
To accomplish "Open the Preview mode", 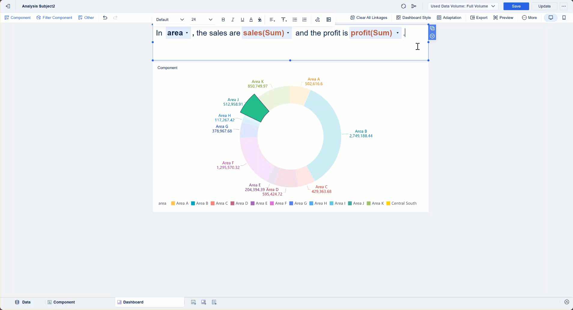I will (503, 18).
